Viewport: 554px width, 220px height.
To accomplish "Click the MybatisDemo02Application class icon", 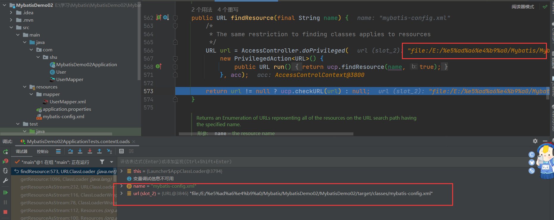I will [53, 65].
